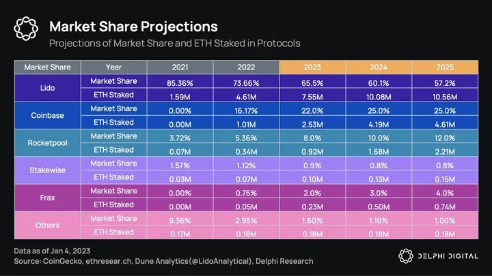Click the 2025 projection column header
This screenshot has width=492, height=276.
(x=444, y=67)
